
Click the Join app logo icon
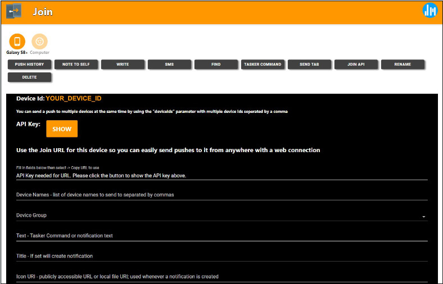[14, 11]
